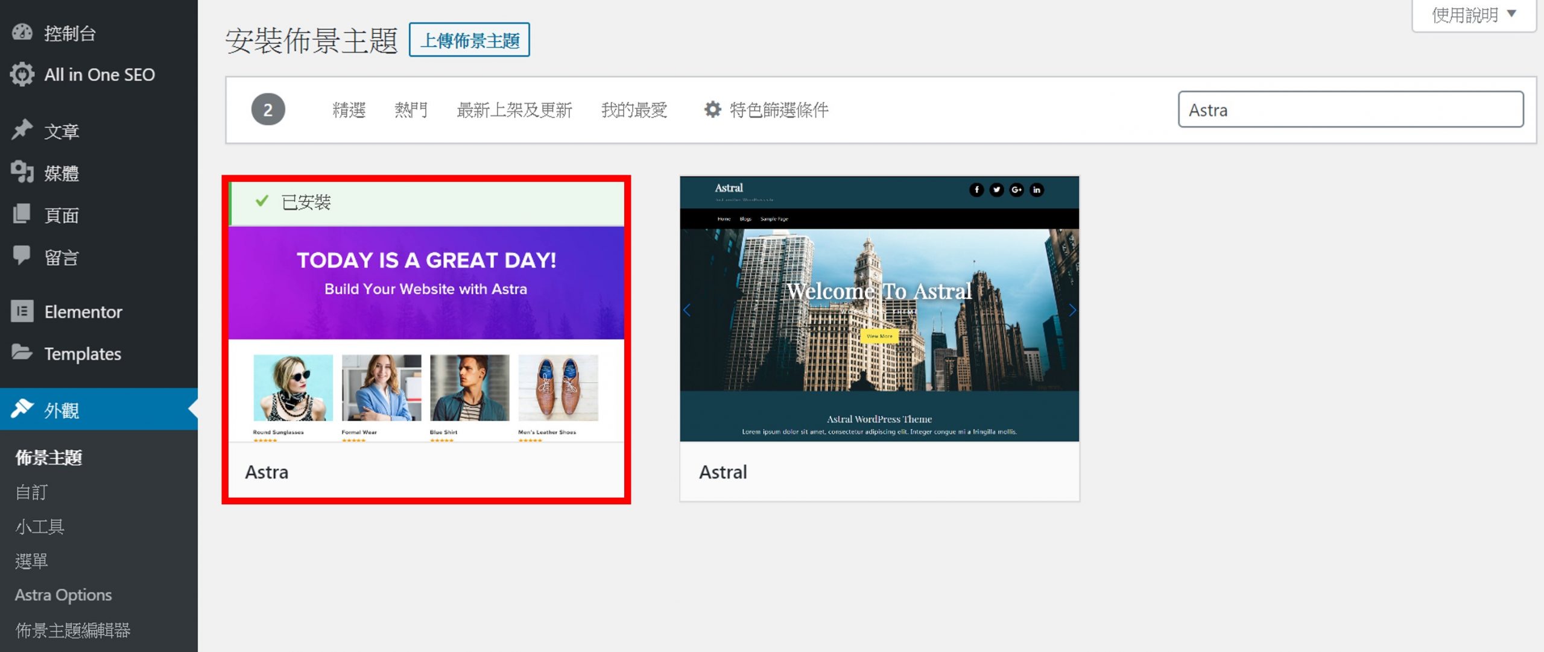Click the Round Sunglasses product image
Image resolution: width=1544 pixels, height=652 pixels.
(x=293, y=387)
